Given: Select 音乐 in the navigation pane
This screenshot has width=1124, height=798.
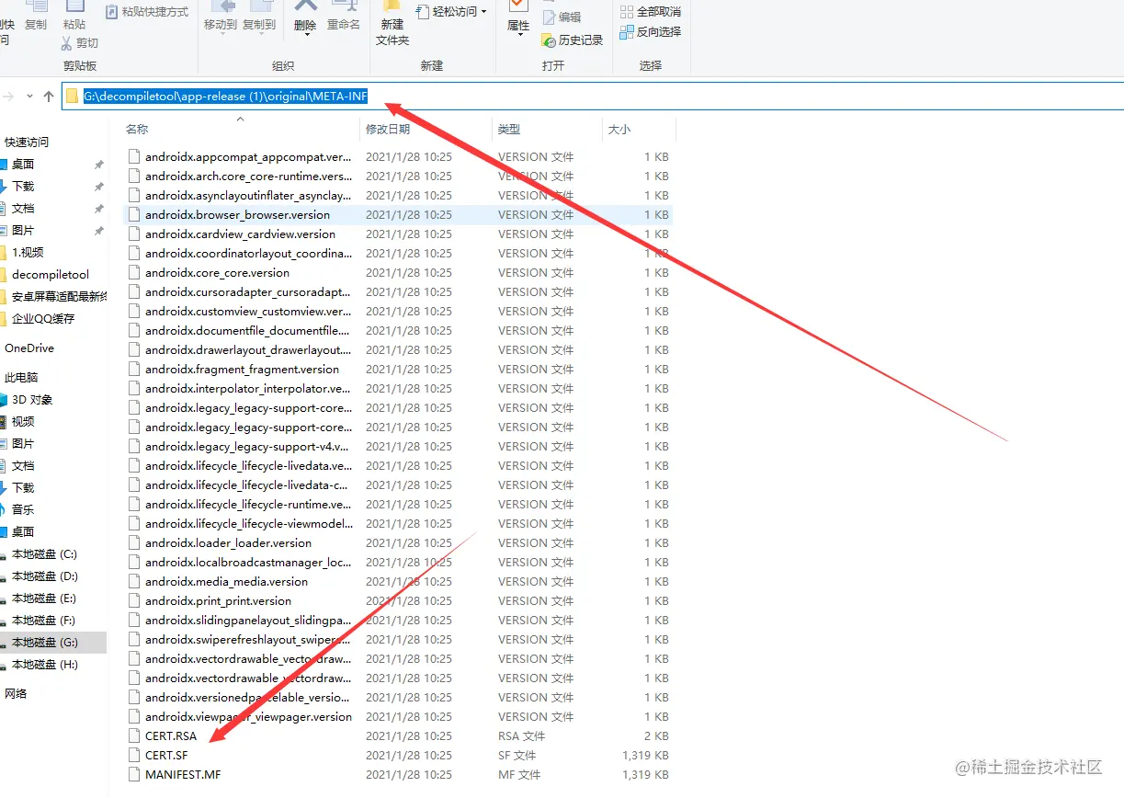Looking at the screenshot, I should coord(23,510).
